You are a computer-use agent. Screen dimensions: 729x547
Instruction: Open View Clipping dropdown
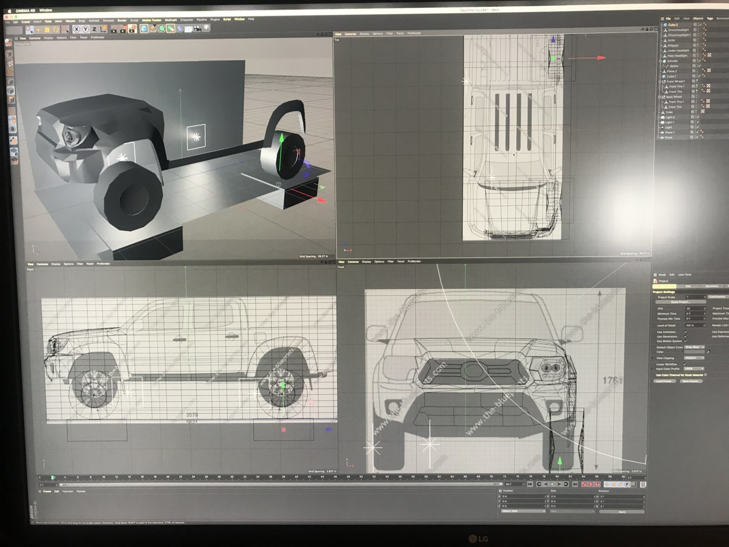[x=694, y=358]
